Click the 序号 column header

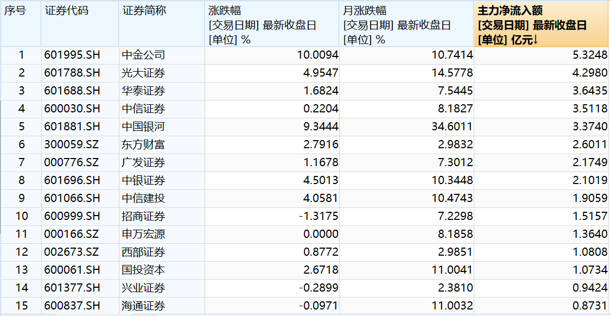(21, 24)
